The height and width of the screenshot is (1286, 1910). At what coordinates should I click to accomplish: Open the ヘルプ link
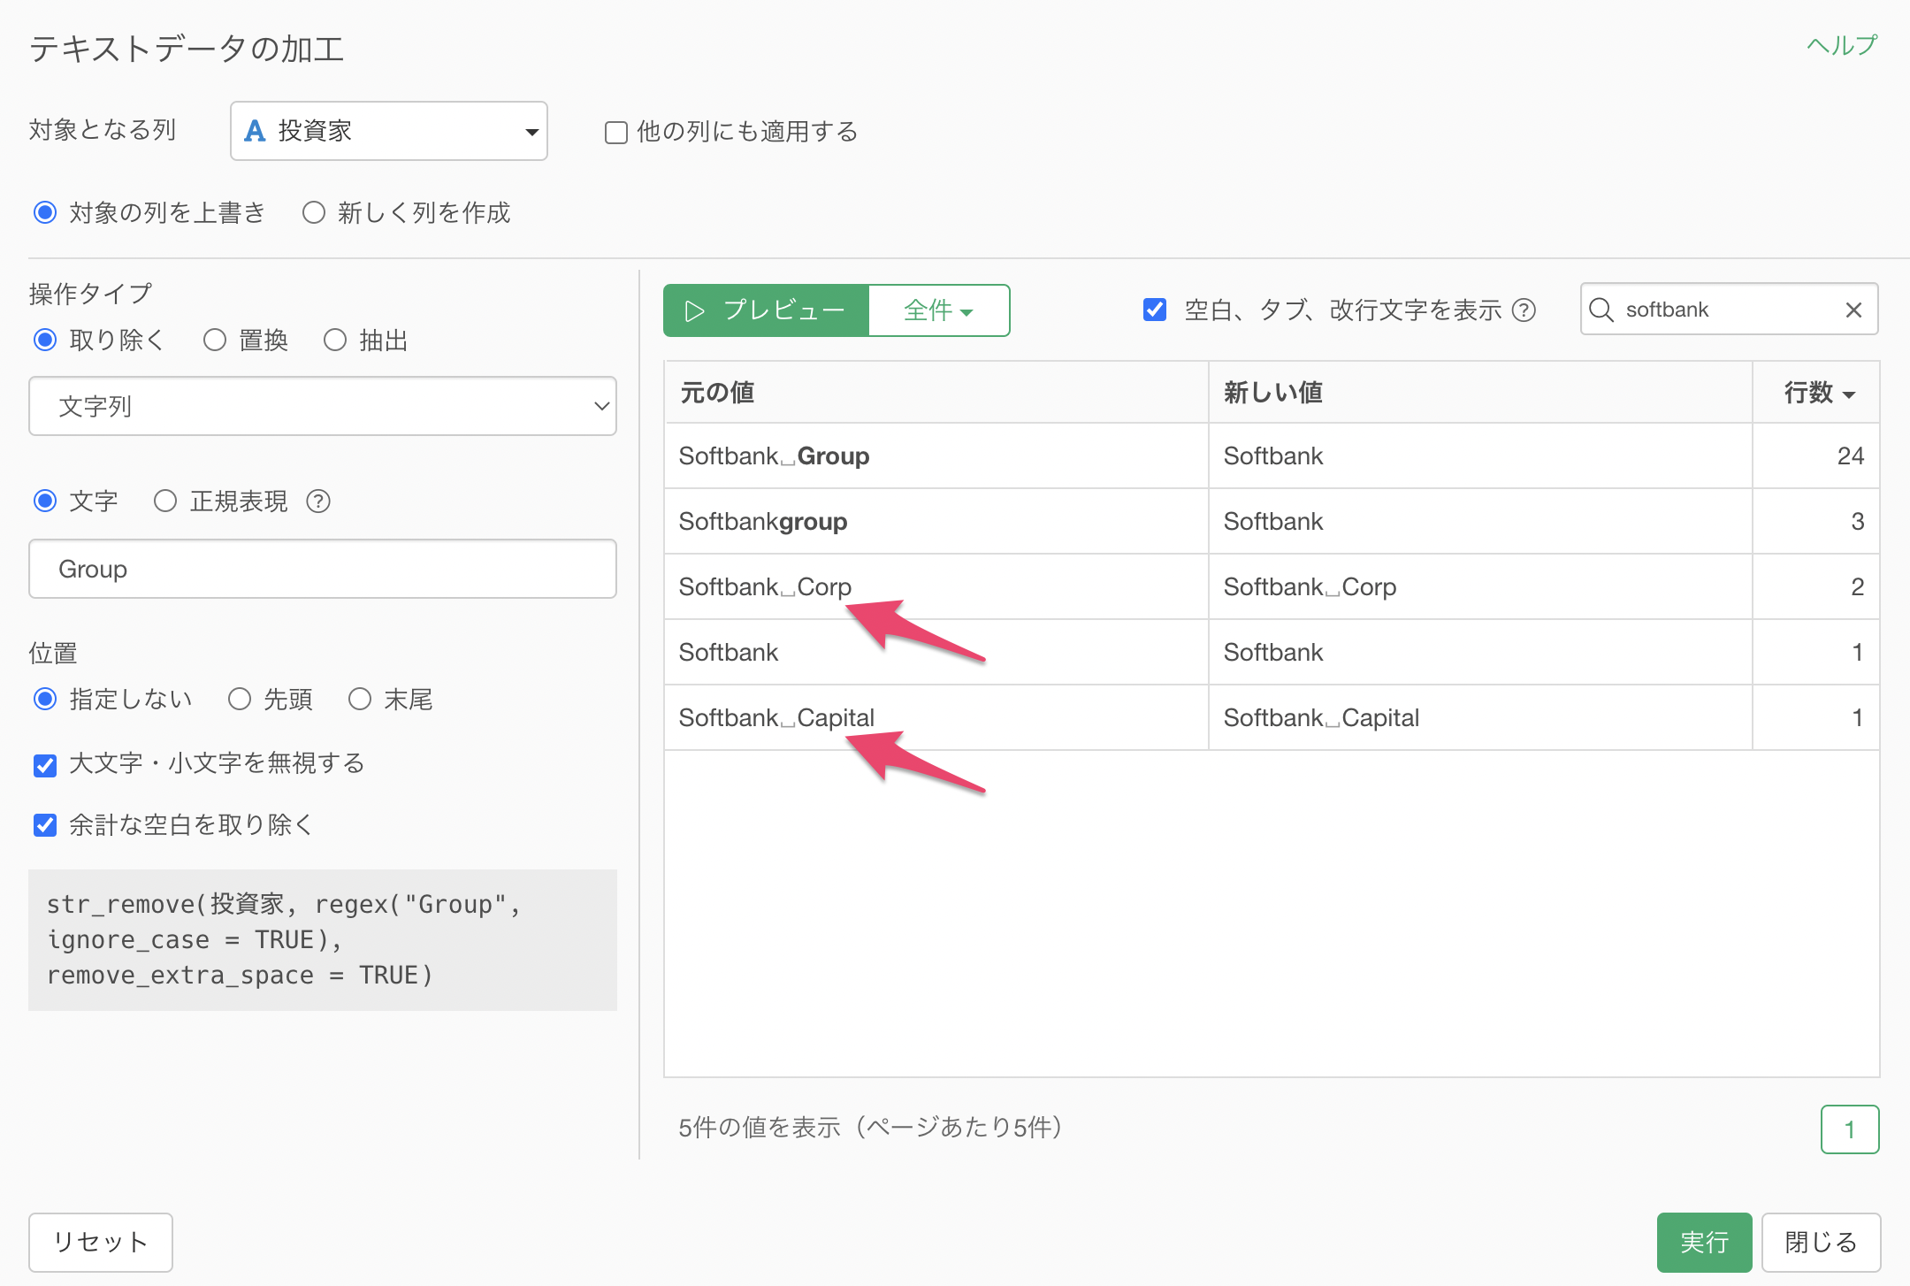click(1841, 46)
